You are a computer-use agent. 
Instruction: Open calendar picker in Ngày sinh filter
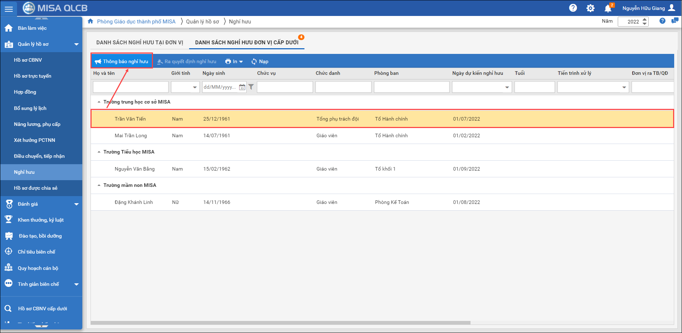coord(242,87)
